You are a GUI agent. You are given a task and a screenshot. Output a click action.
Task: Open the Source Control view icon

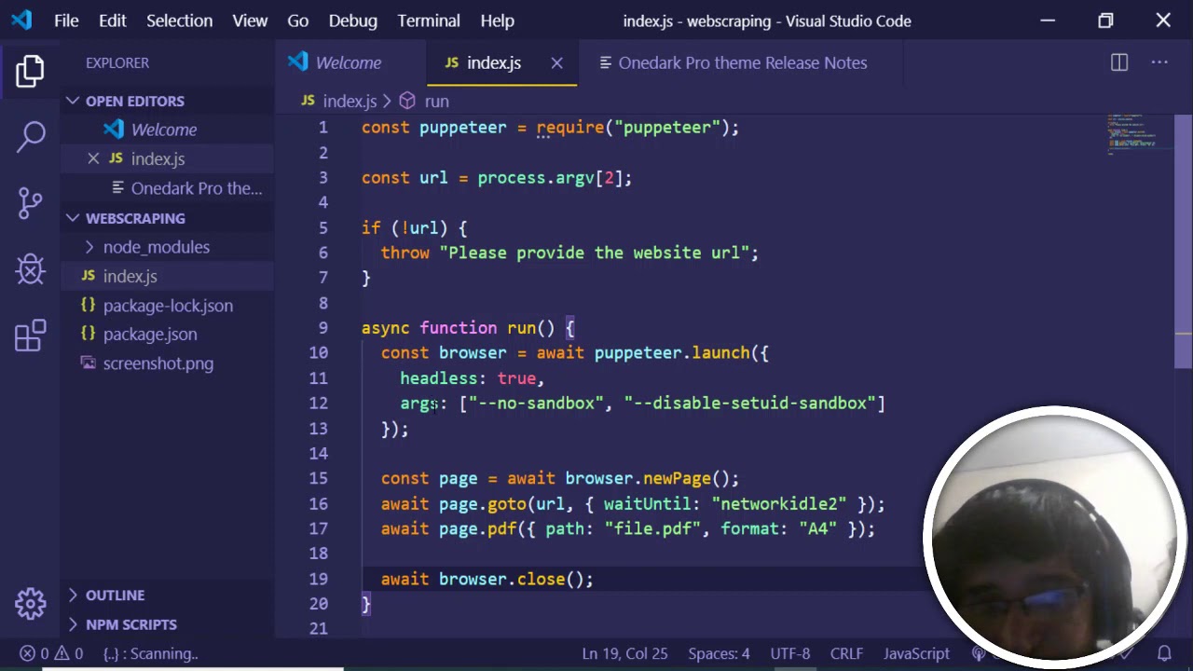[30, 202]
